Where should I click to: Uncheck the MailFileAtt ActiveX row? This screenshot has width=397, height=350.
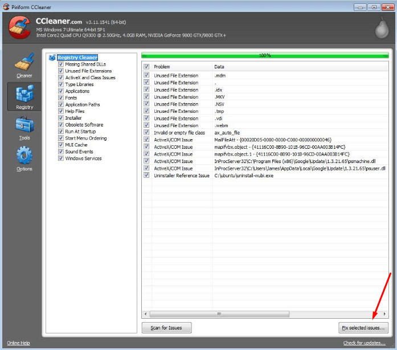tap(146, 139)
